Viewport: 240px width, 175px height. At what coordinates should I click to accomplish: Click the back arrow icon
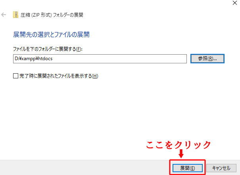pos(4,15)
